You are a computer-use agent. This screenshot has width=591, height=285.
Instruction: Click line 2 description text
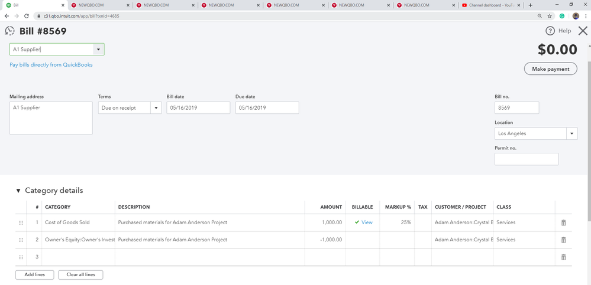click(173, 240)
